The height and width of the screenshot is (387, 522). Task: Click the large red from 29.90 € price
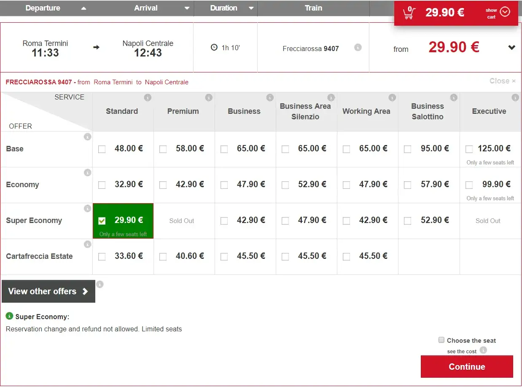(x=454, y=47)
